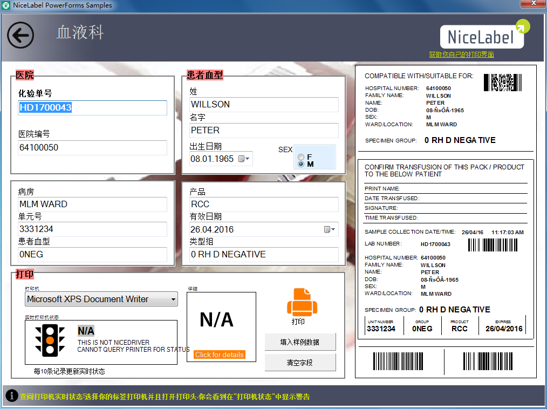Click the orange 打印 printer icon
Viewport: 547px width, 409px height.
tap(303, 302)
